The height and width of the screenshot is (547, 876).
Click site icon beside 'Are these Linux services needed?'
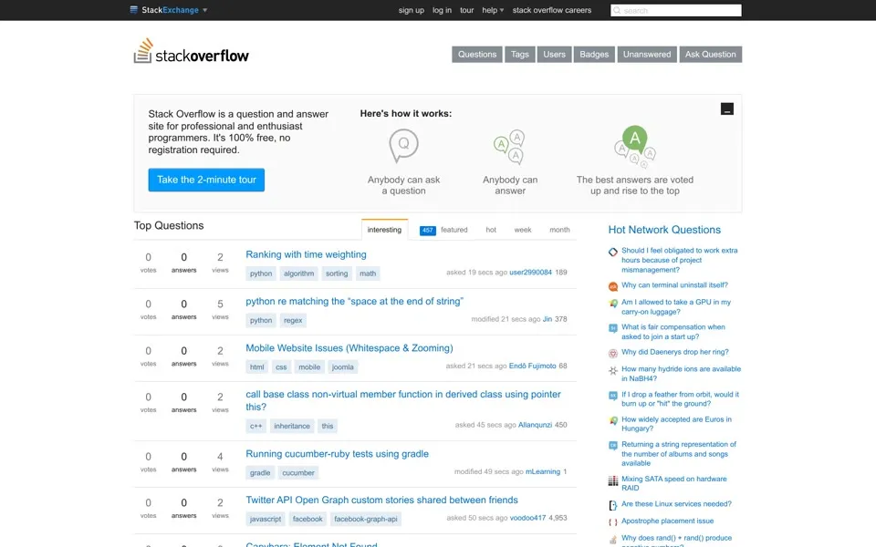click(x=613, y=505)
